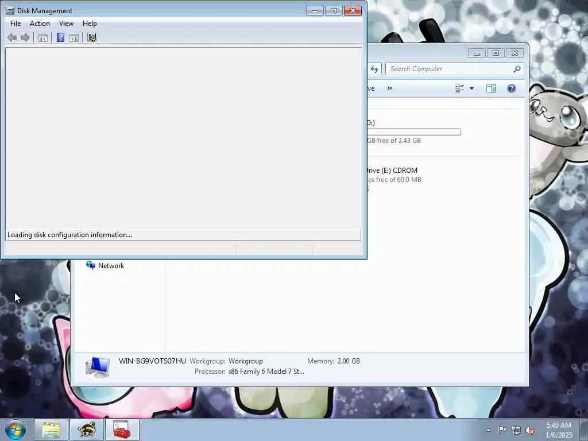The image size is (588, 441).
Task: Click the search magnifier icon in Explorer
Action: pos(517,69)
